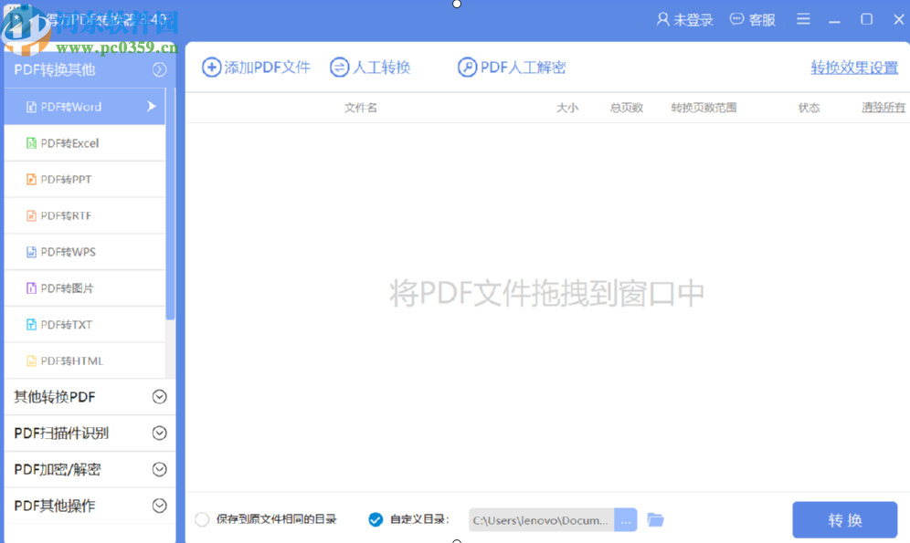Open customer service 客服 chat icon
This screenshot has height=543, width=910.
point(736,20)
